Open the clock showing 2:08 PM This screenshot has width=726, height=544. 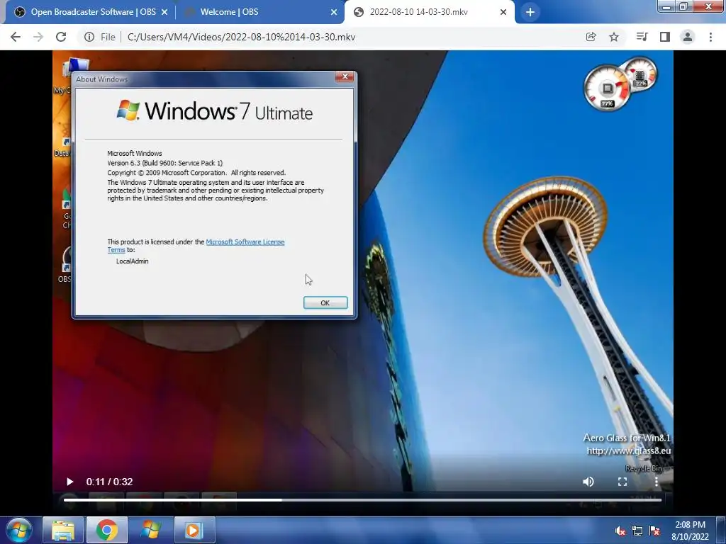690,531
